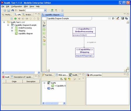Switch to the Audit tab
The image size is (131, 111).
pyautogui.click(x=6, y=77)
